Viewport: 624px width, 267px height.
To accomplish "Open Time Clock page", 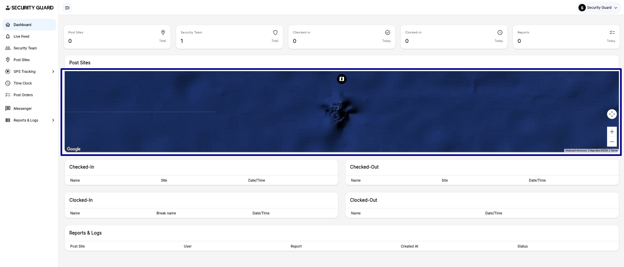I will click(29, 83).
